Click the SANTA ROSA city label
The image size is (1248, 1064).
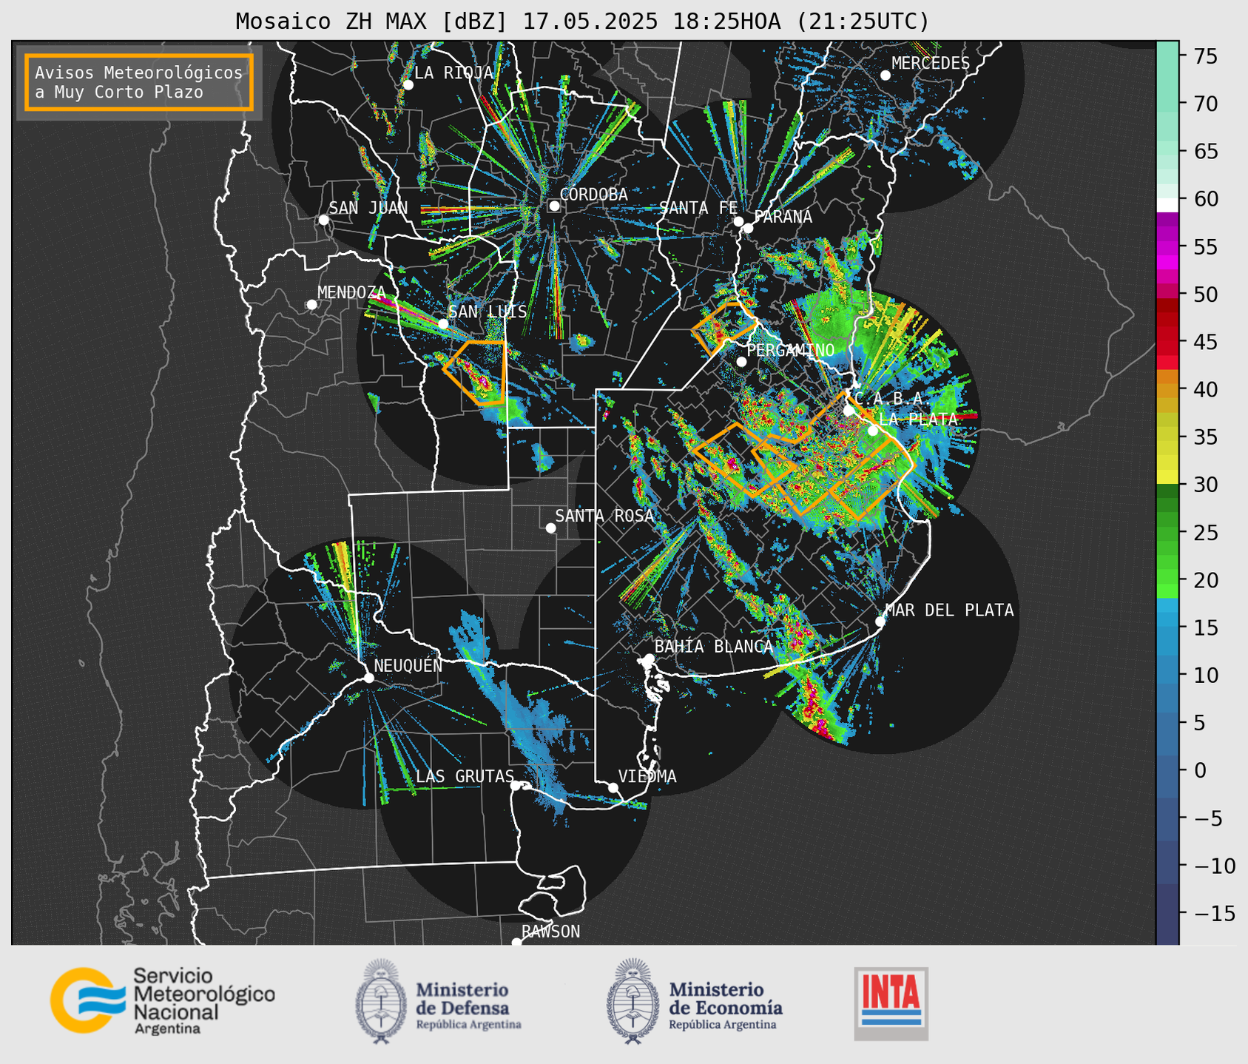pos(604,516)
